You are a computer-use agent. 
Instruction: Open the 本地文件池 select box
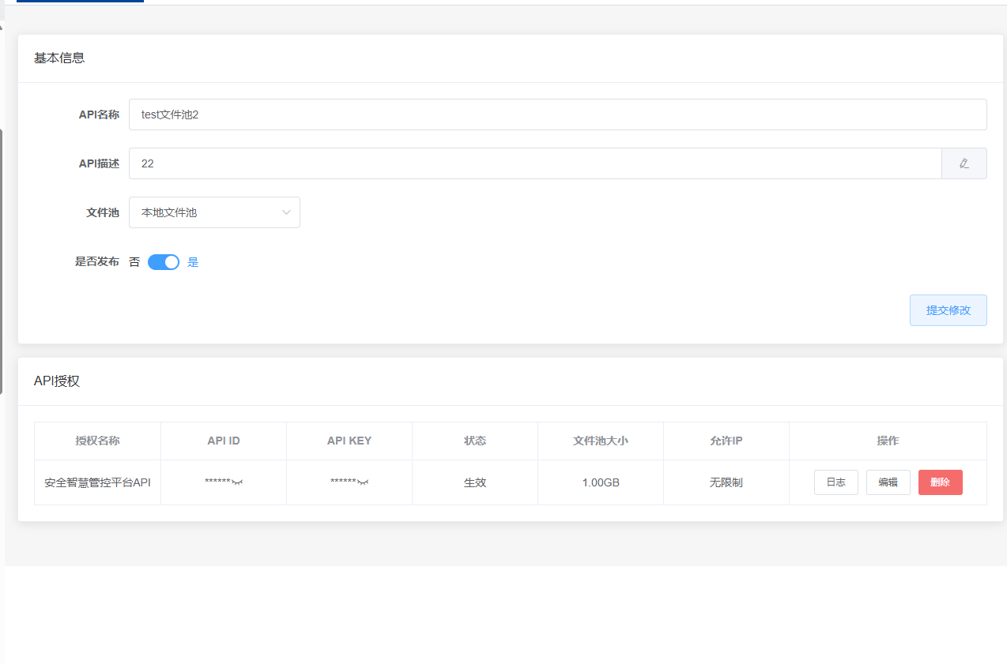[206, 212]
